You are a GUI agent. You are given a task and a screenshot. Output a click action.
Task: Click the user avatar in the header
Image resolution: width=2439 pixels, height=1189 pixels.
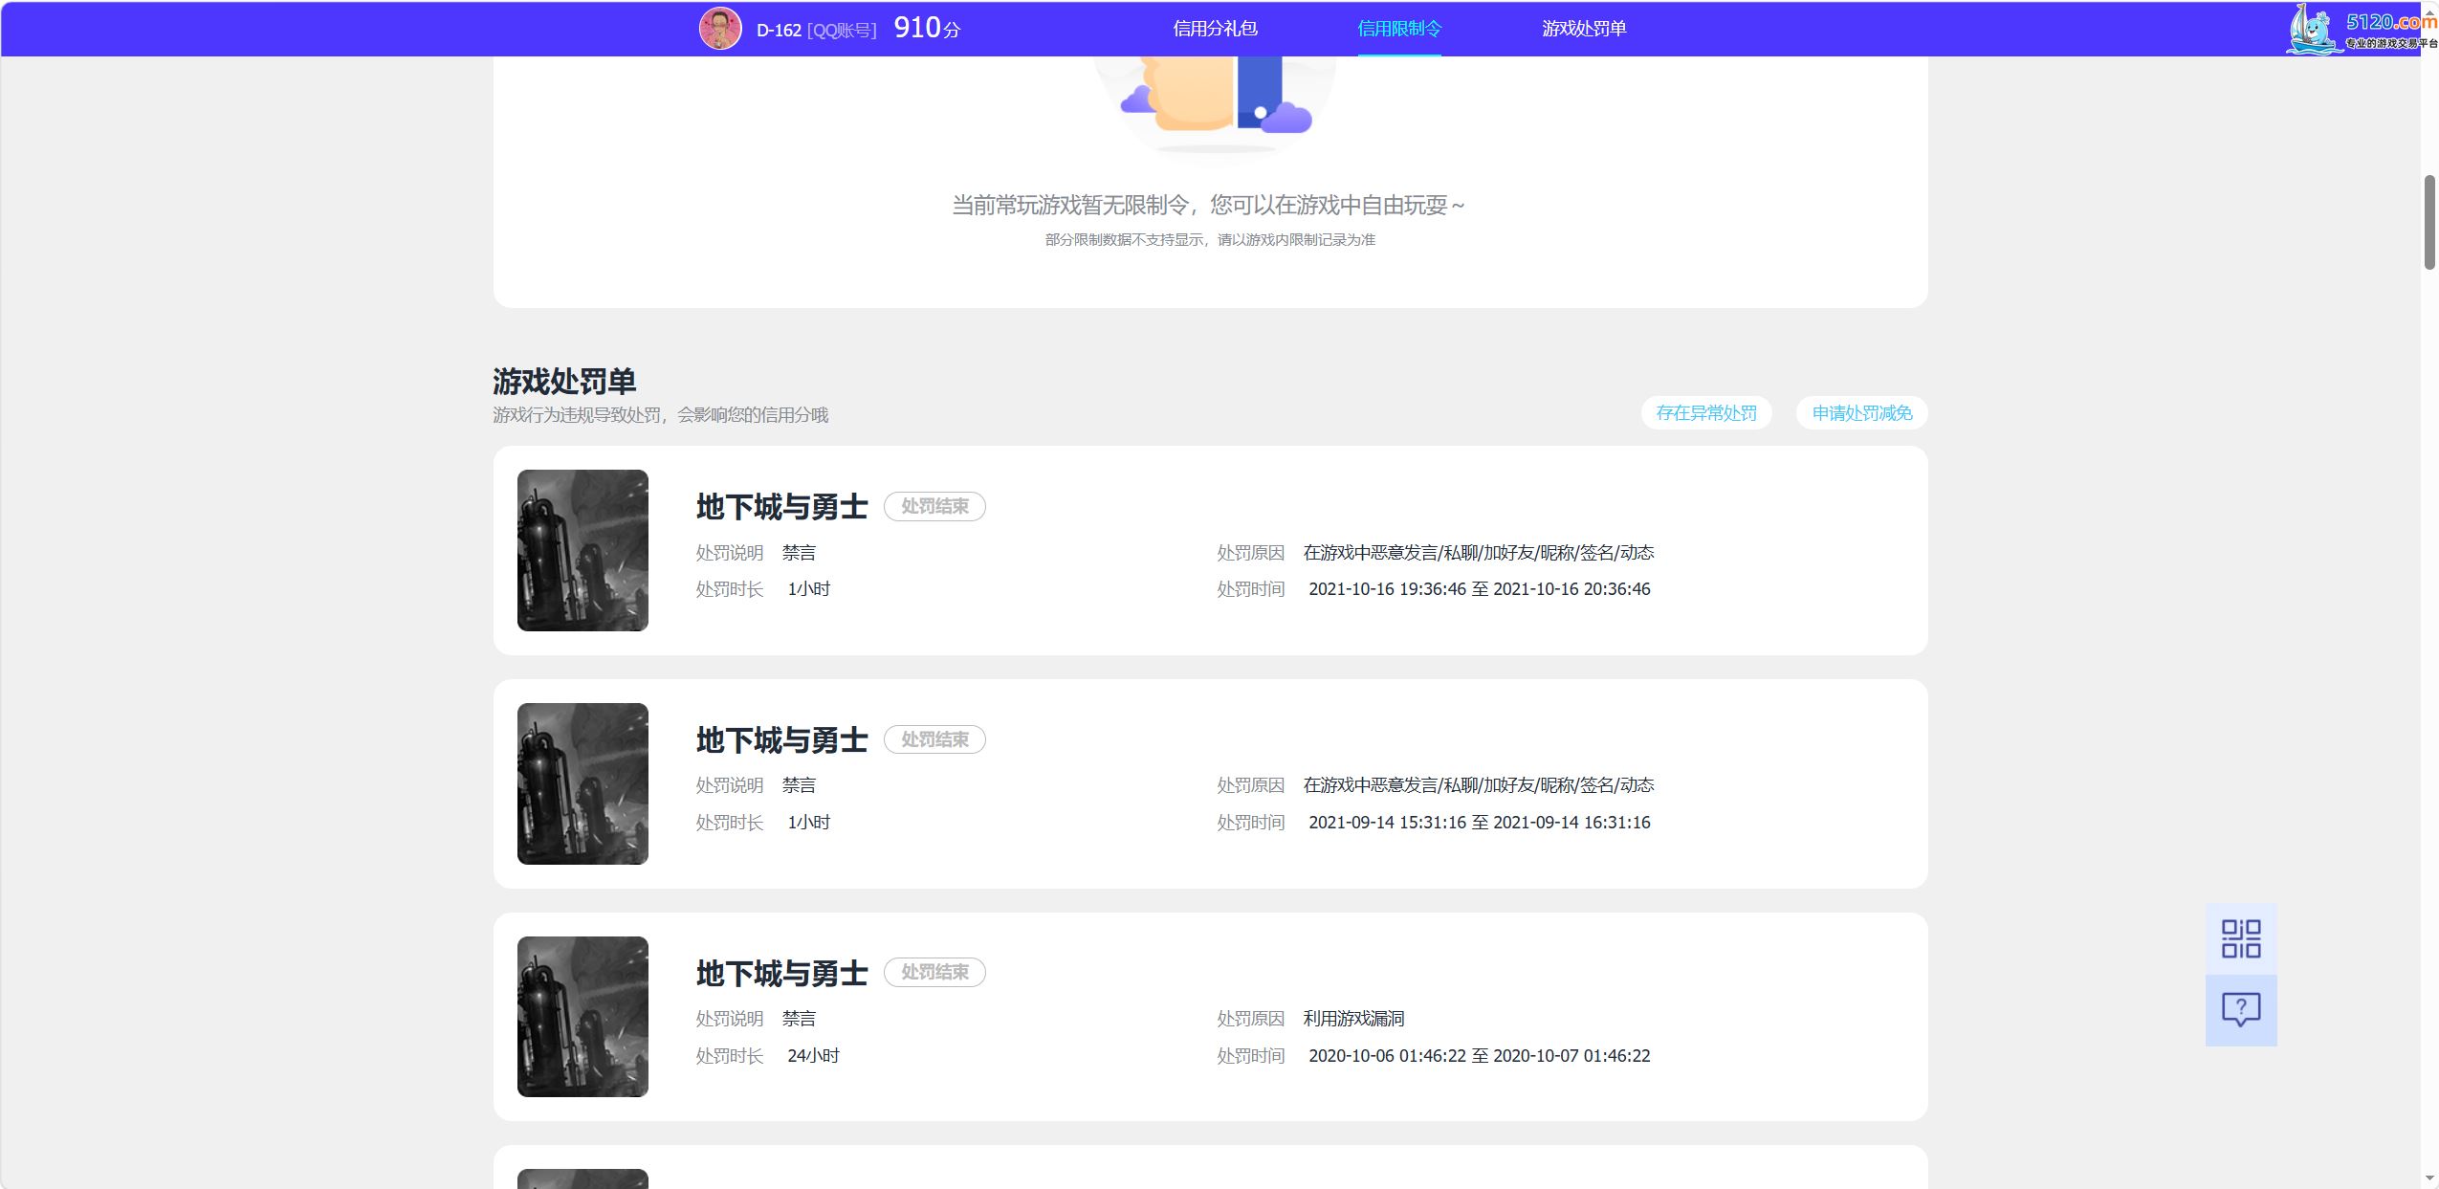pyautogui.click(x=720, y=29)
